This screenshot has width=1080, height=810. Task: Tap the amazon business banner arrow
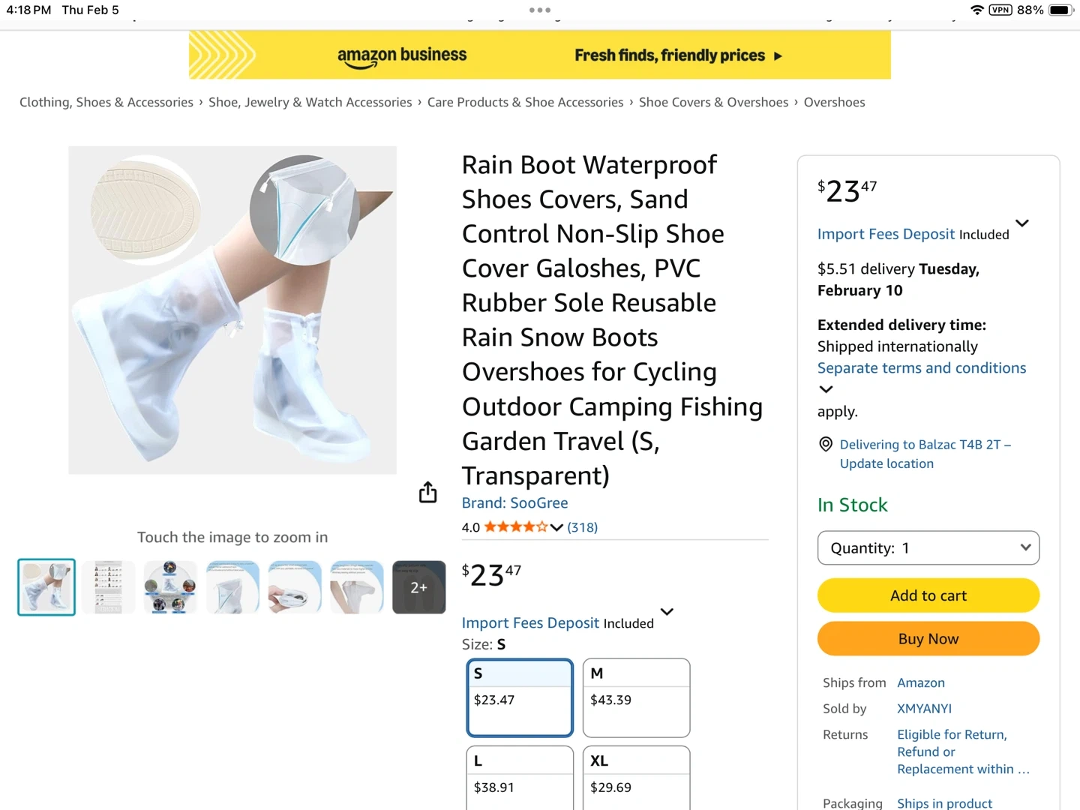tap(778, 55)
